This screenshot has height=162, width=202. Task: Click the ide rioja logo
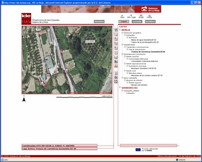click(26, 19)
